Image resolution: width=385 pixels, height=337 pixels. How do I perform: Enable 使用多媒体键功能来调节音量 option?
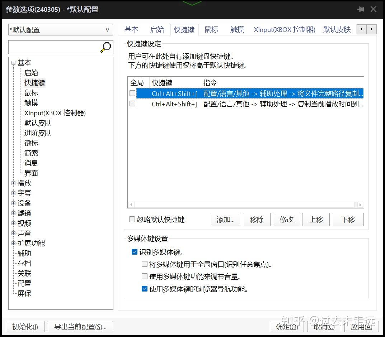[x=145, y=276]
